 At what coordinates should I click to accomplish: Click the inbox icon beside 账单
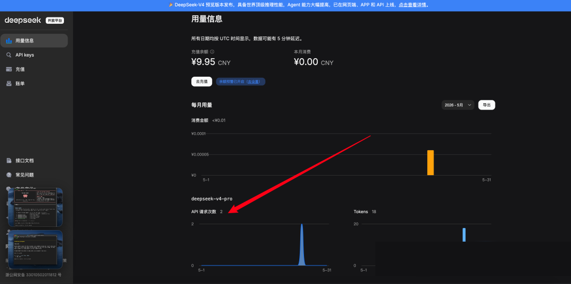9,84
